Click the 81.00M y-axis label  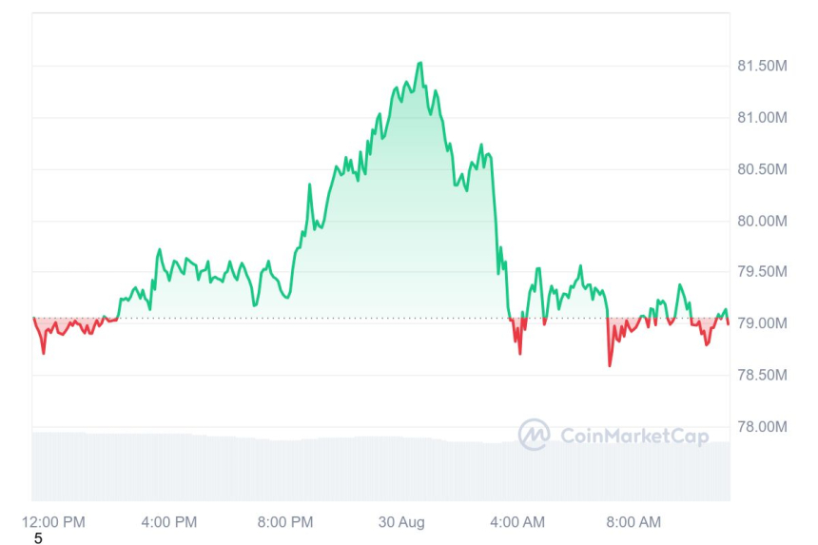point(762,117)
